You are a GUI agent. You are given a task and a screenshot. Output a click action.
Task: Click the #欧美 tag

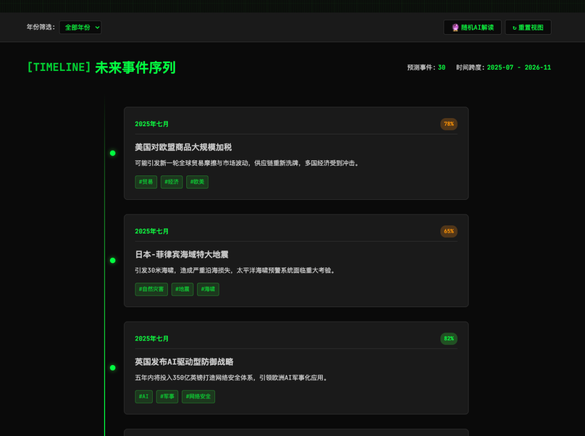pos(197,182)
